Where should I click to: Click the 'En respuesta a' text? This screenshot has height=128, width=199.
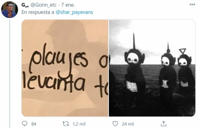coord(38,12)
